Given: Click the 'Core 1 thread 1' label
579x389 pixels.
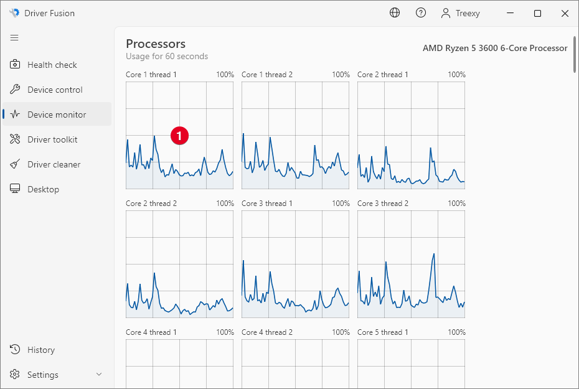Looking at the screenshot, I should click(151, 75).
